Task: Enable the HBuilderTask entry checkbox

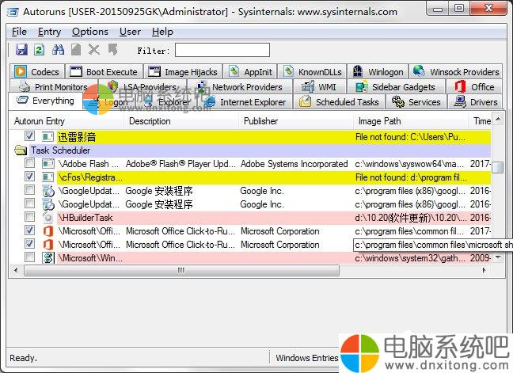Action: (x=29, y=217)
